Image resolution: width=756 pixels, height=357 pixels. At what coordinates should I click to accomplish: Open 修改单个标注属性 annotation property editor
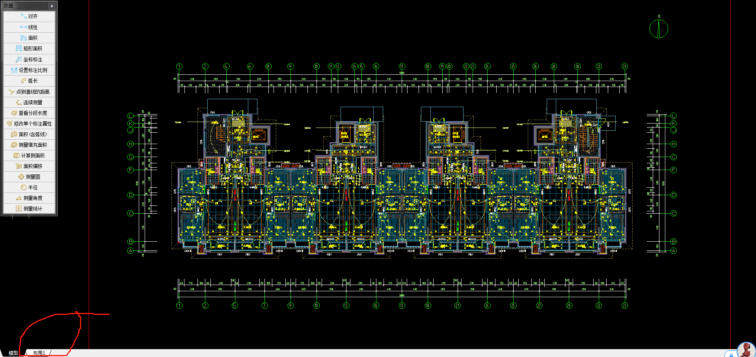click(29, 124)
